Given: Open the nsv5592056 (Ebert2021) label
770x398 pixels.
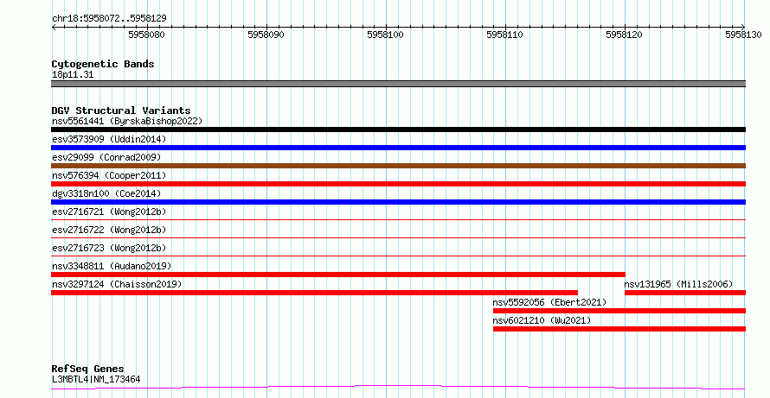Looking at the screenshot, I should [x=550, y=302].
